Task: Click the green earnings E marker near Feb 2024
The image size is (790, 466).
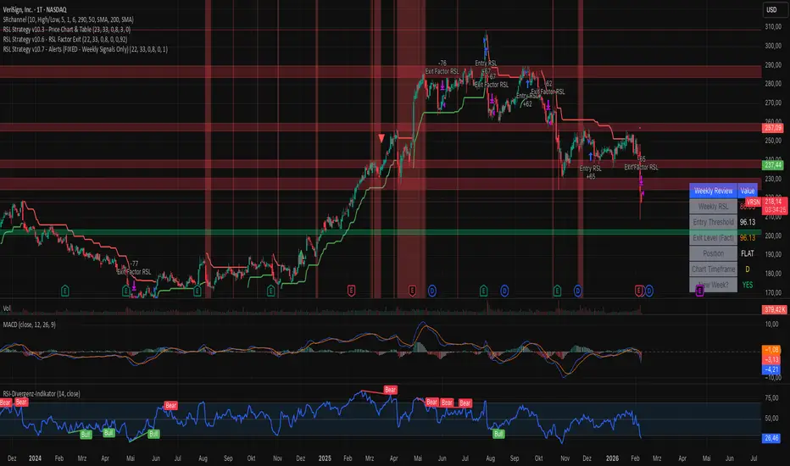Action: click(64, 291)
